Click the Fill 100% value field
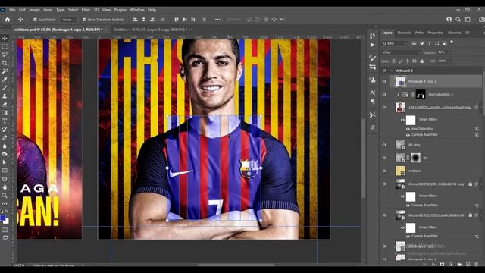The width and height of the screenshot is (485, 273). pyautogui.click(x=443, y=61)
